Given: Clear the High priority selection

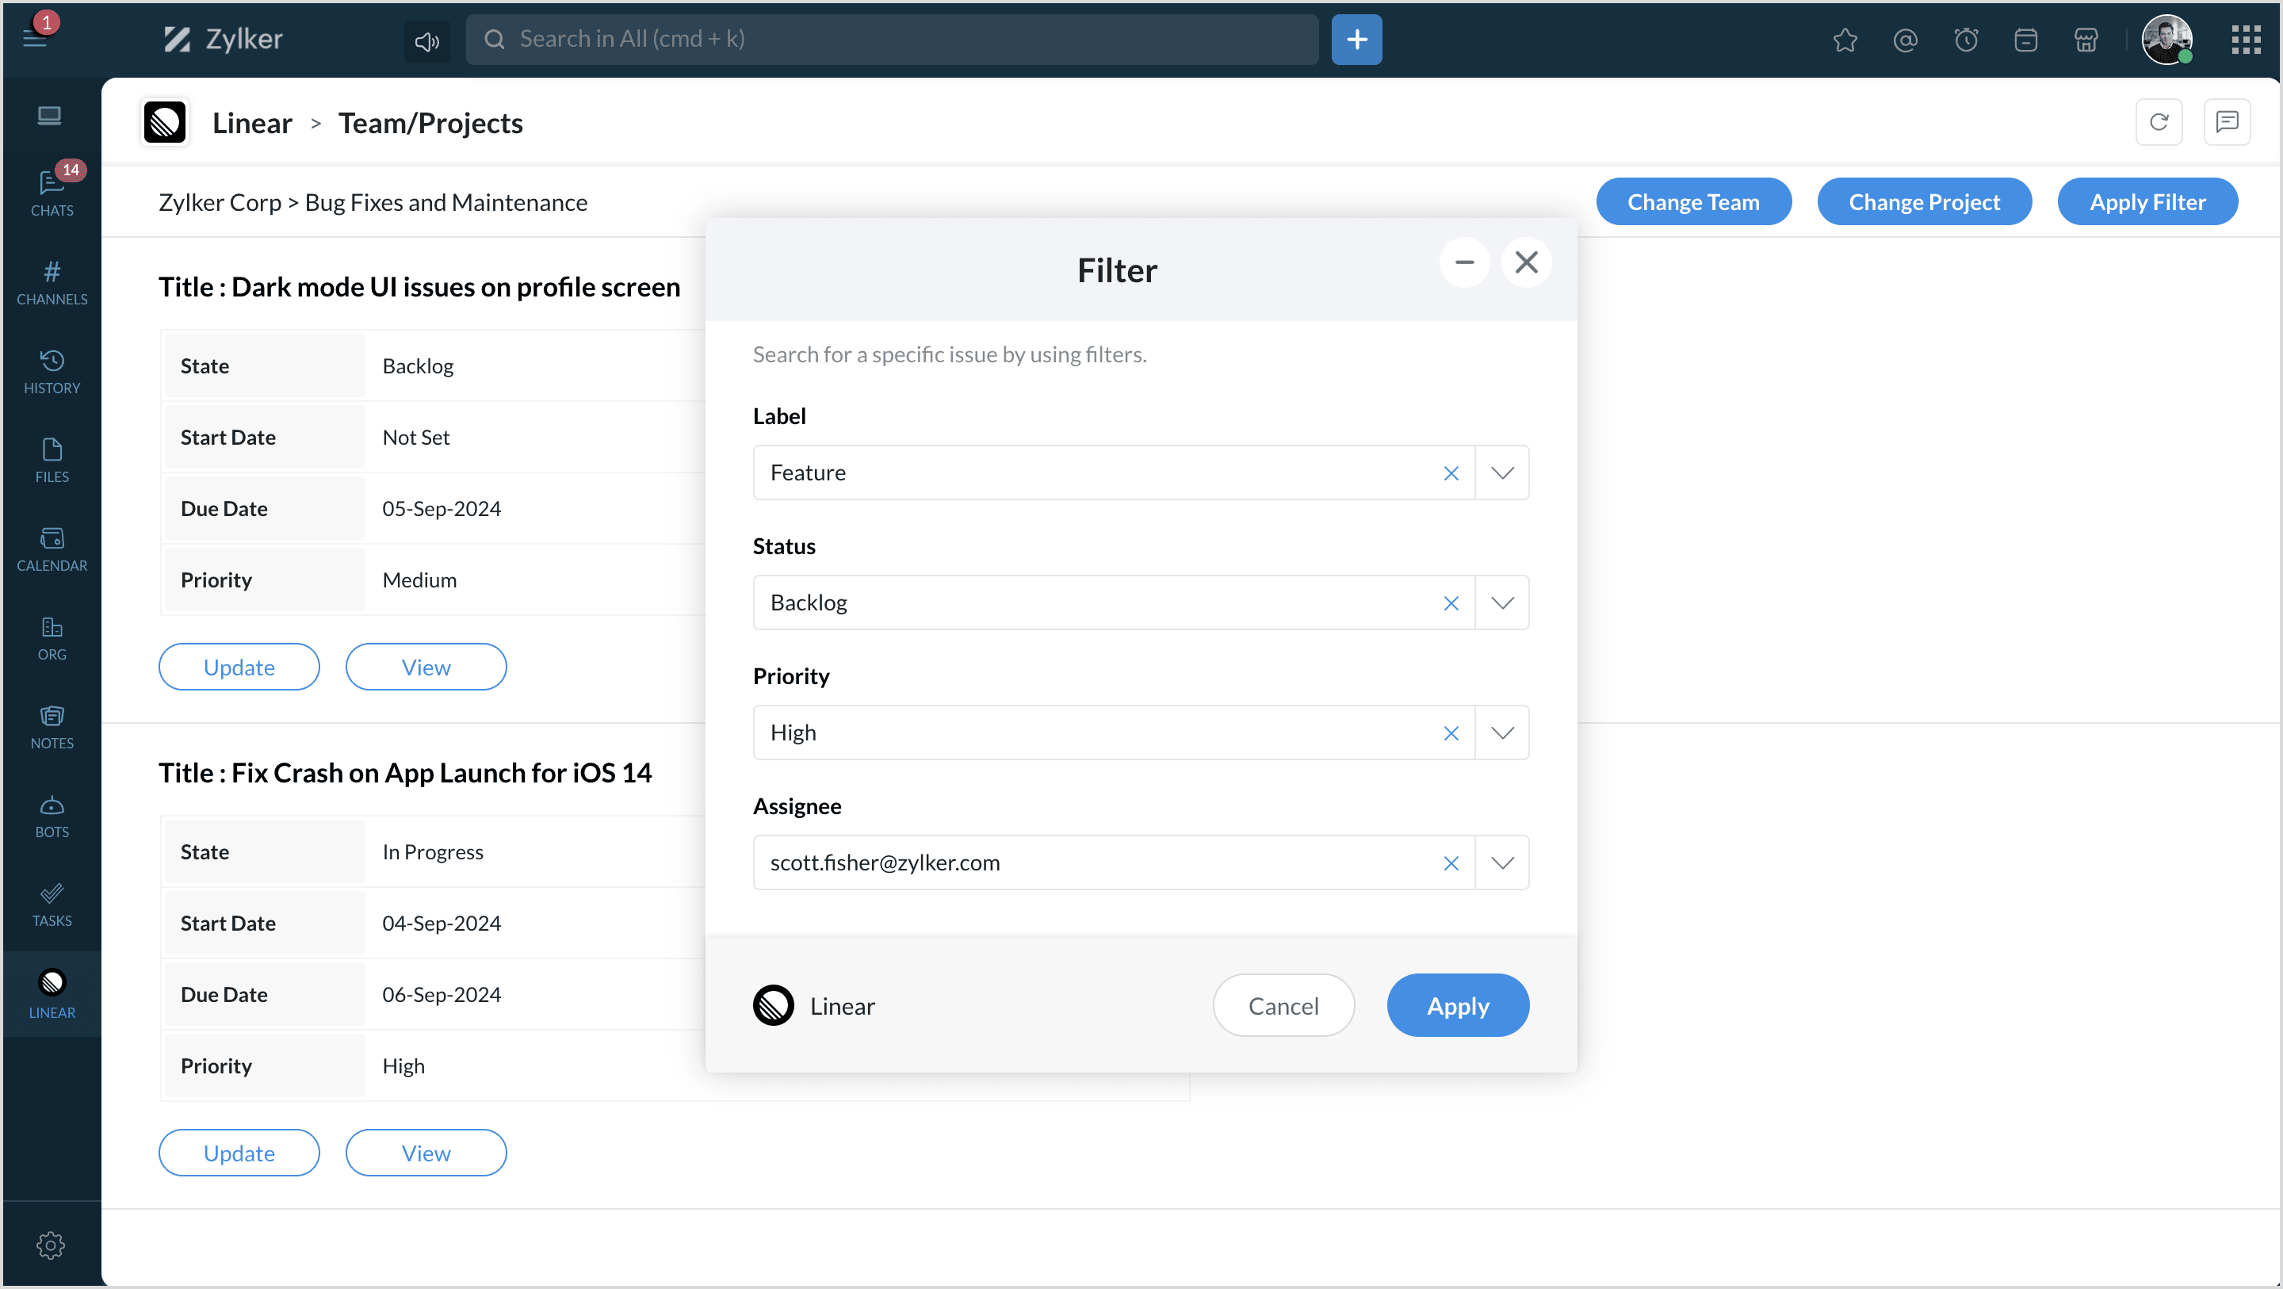Looking at the screenshot, I should 1450,733.
